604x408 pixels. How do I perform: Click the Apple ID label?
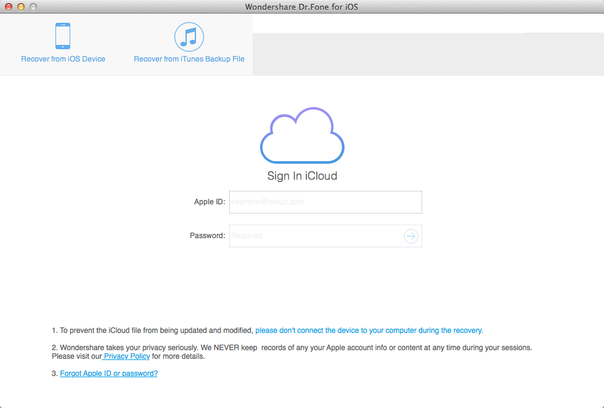[x=210, y=202]
